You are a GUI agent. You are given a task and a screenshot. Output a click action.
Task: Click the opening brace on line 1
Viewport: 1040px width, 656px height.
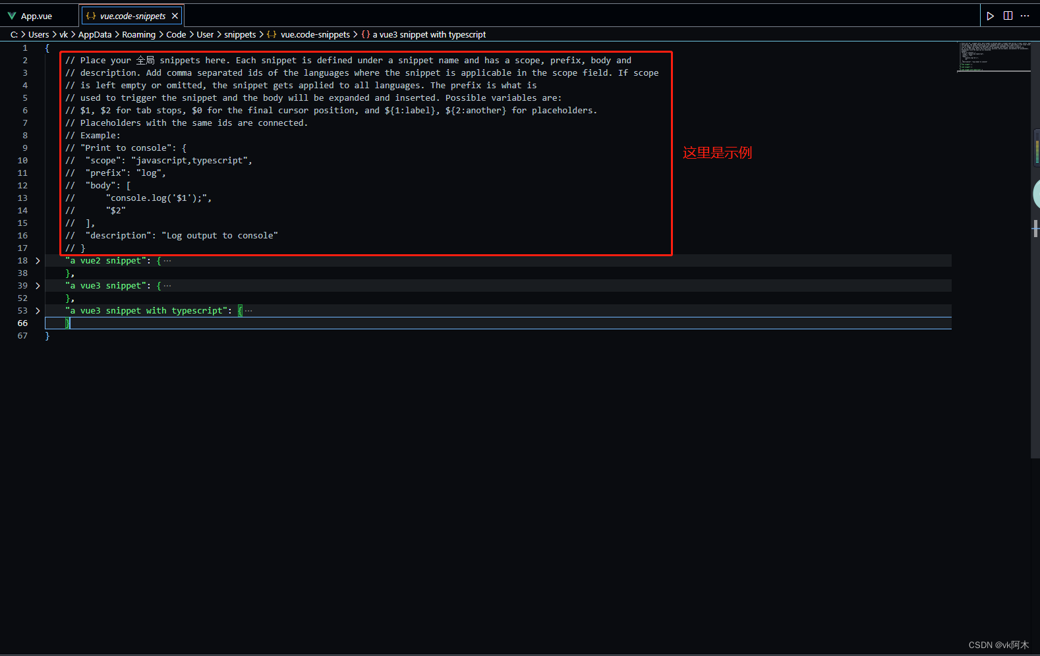pos(47,48)
